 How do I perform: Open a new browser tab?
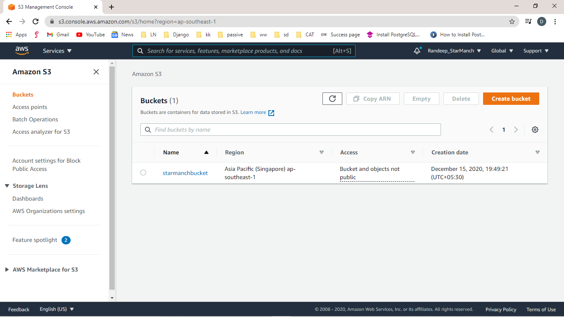(111, 7)
